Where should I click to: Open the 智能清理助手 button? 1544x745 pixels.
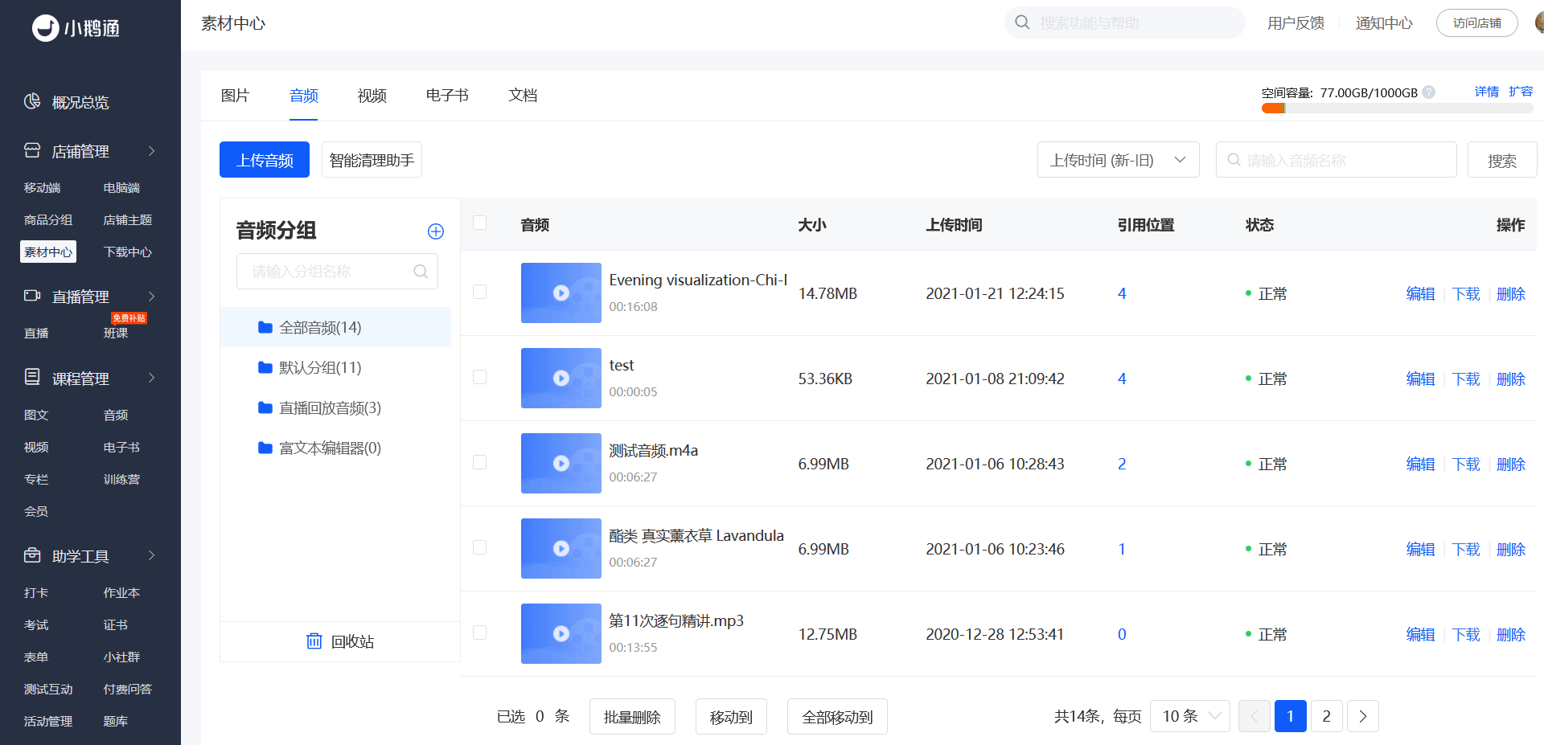(x=372, y=160)
